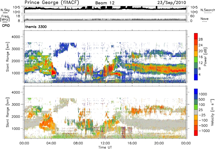This screenshot has width=215, height=149.
Task: Select the 'Beam 12' label
Action: [105, 3]
